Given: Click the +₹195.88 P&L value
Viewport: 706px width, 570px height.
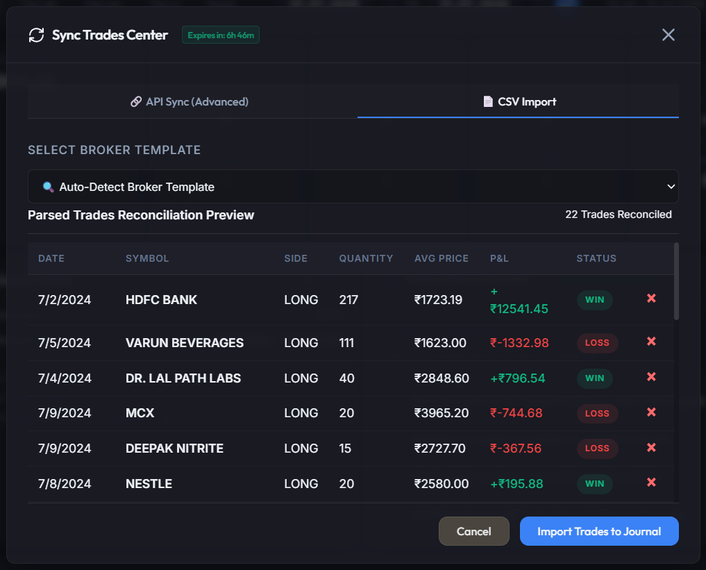Looking at the screenshot, I should [x=517, y=483].
